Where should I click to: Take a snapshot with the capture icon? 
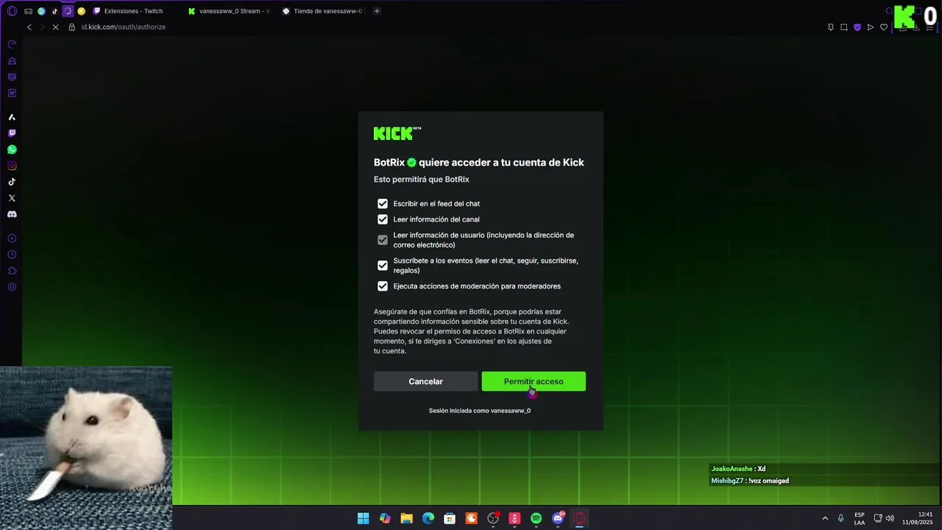(844, 27)
